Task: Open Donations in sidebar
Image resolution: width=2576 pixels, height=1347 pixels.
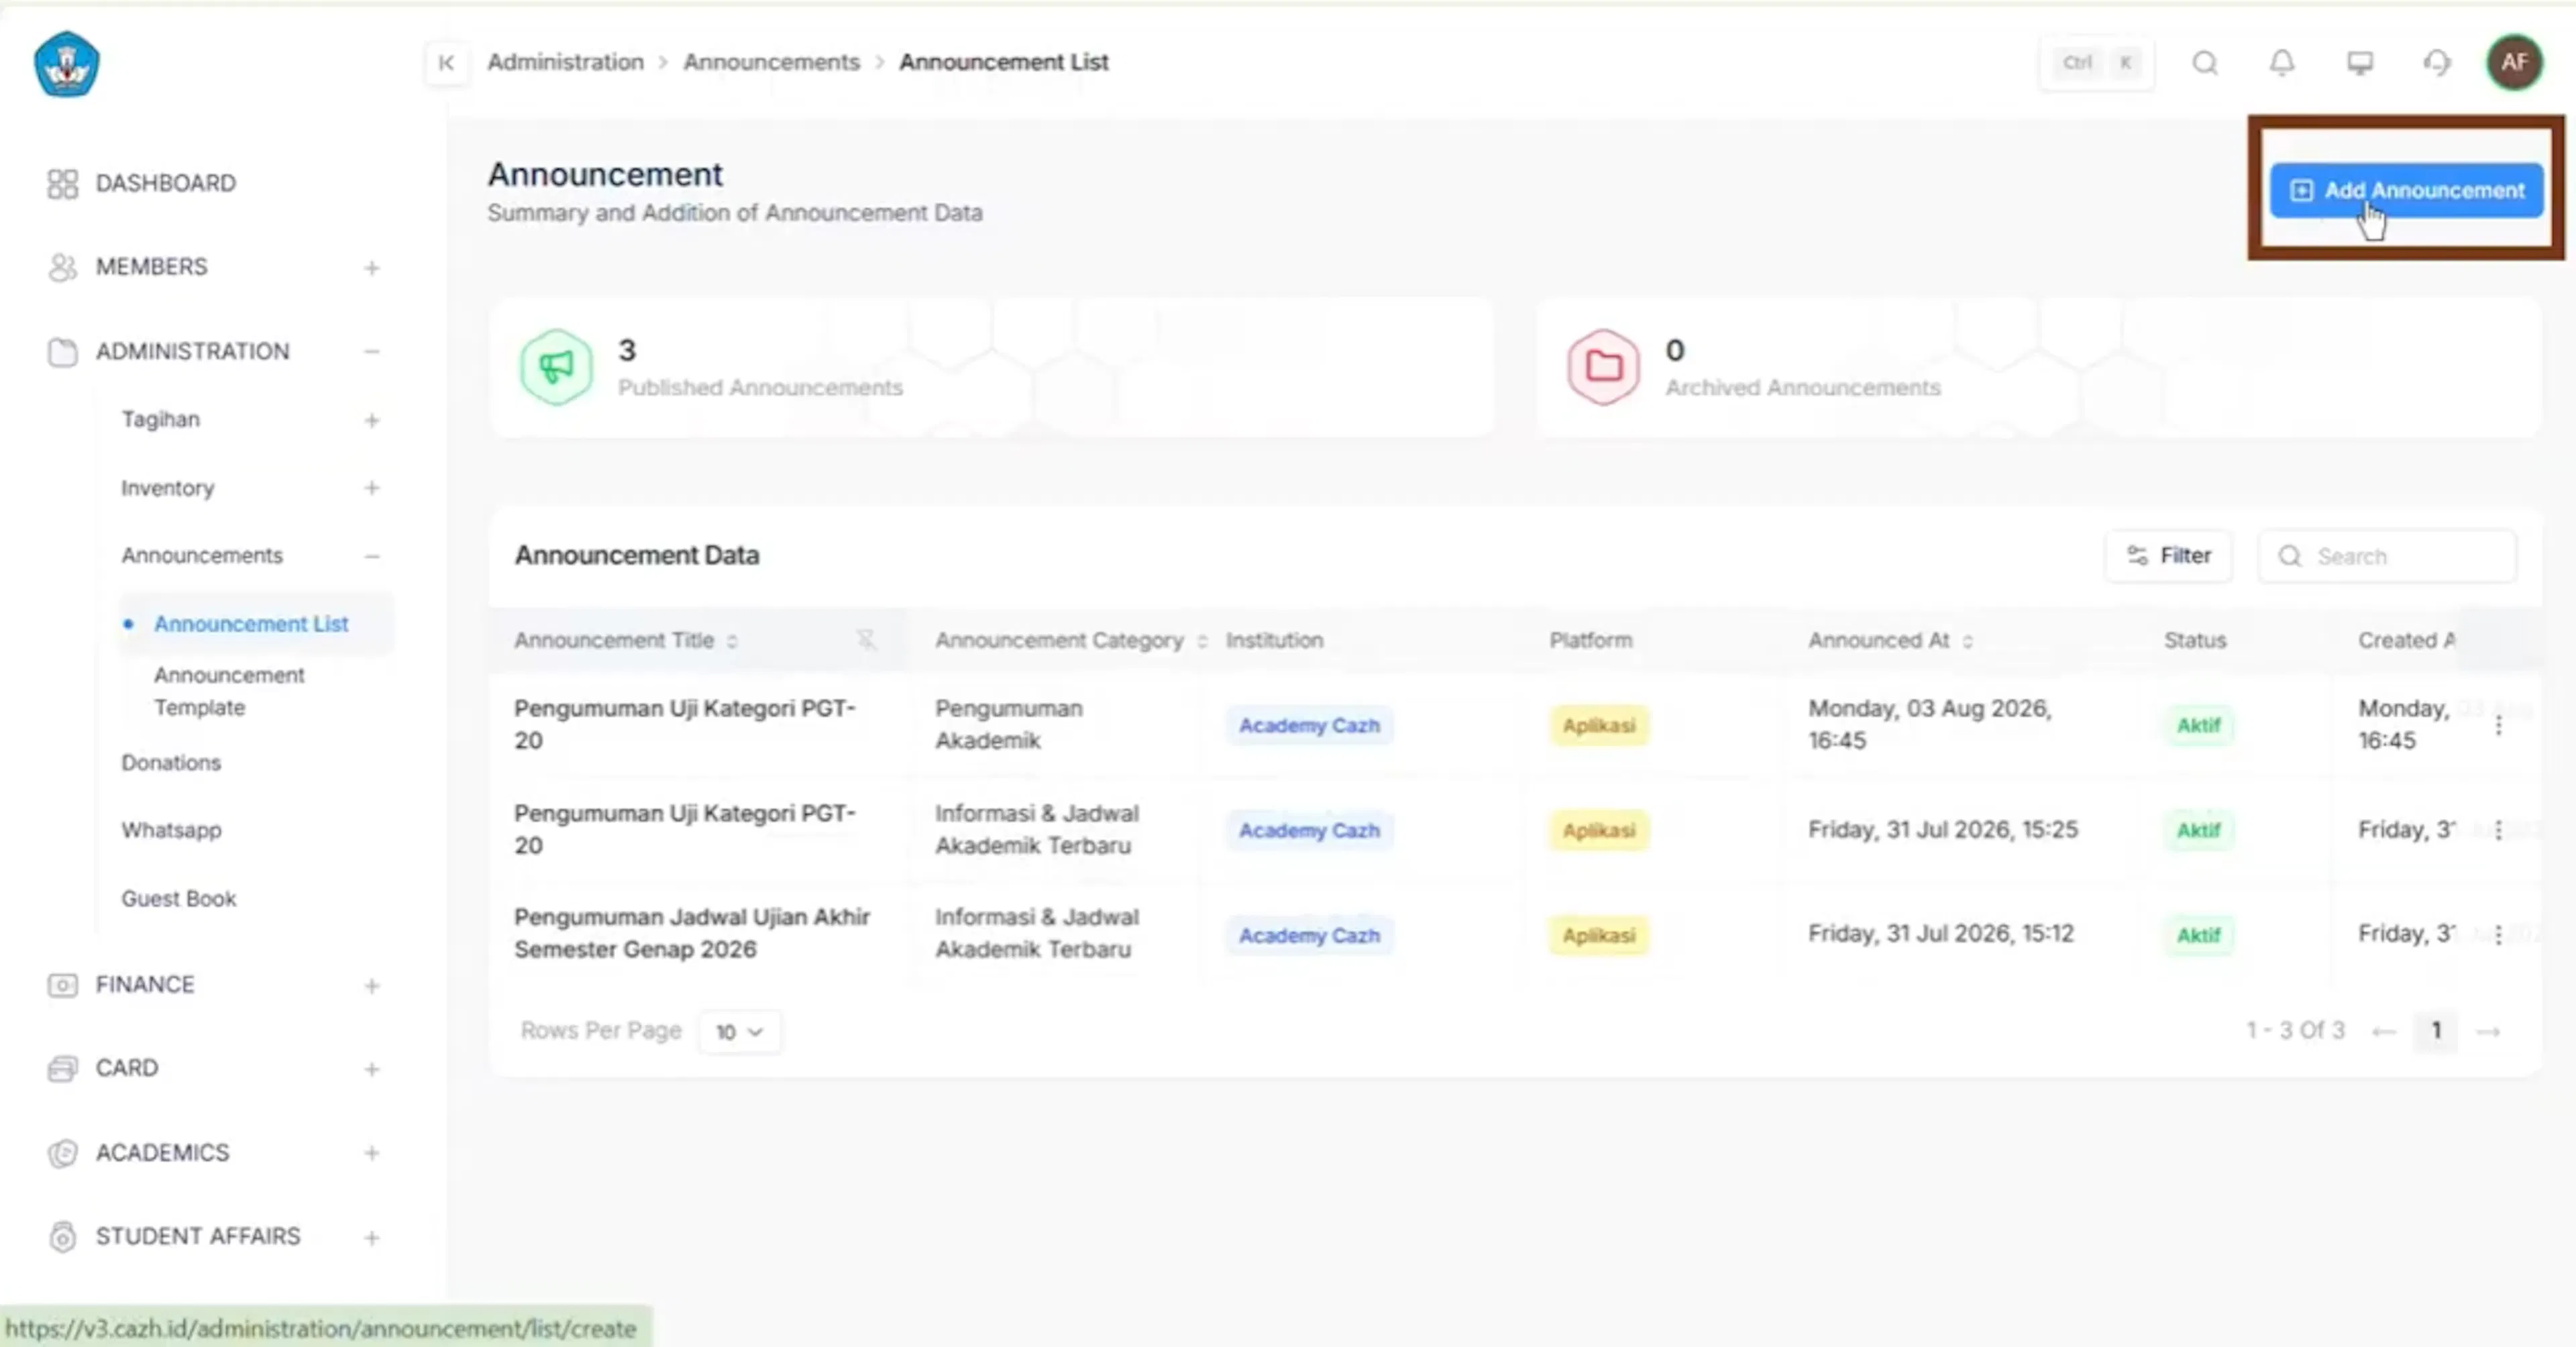Action: 171,763
